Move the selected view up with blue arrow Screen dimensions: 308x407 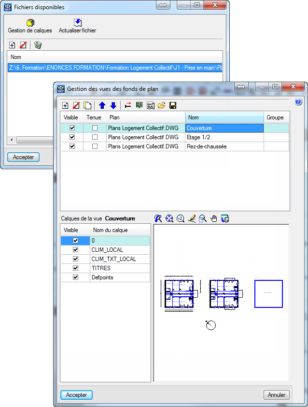pos(102,105)
